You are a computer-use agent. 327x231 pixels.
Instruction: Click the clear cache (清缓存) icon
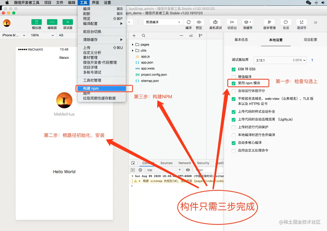coord(248,22)
